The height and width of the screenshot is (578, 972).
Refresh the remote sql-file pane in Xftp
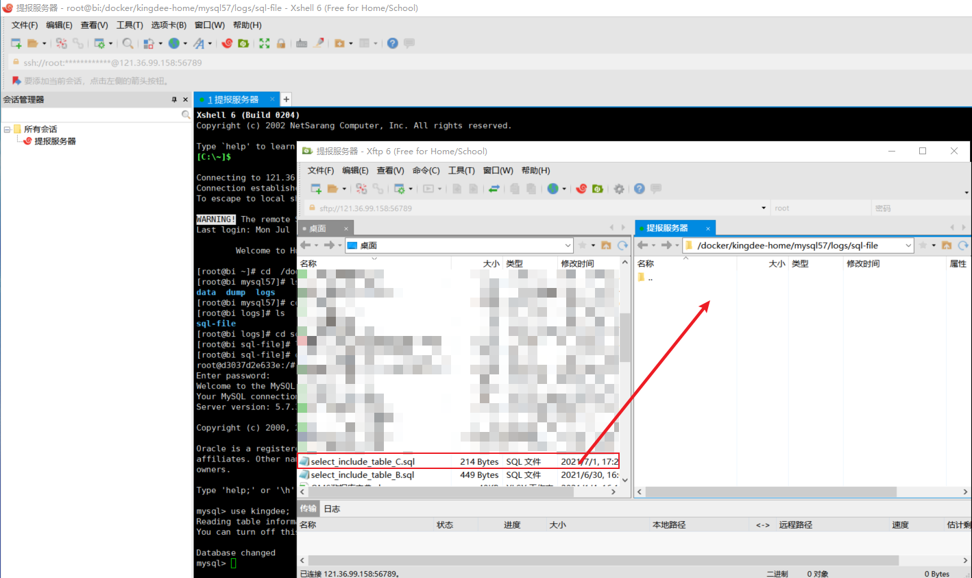point(963,245)
